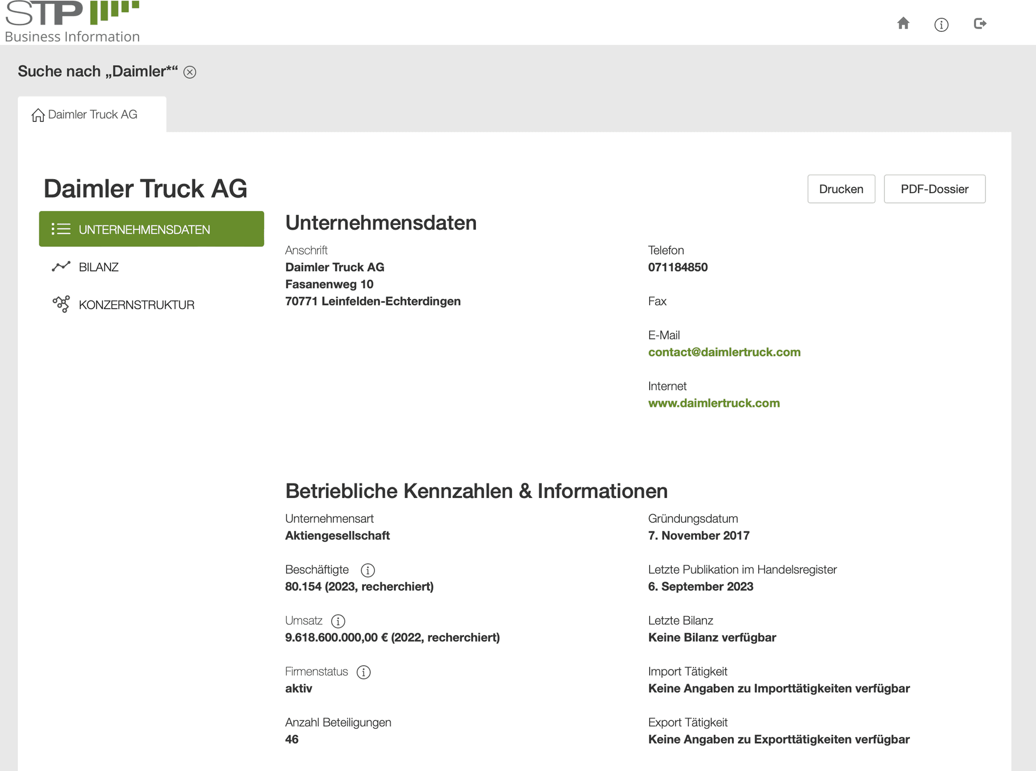This screenshot has height=771, width=1036.
Task: Click the Aktiengesellschaft value
Action: pos(337,536)
